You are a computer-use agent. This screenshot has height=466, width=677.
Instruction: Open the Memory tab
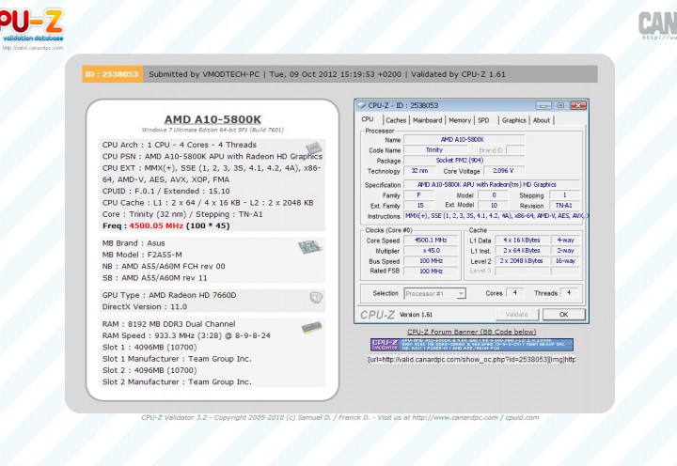point(460,120)
